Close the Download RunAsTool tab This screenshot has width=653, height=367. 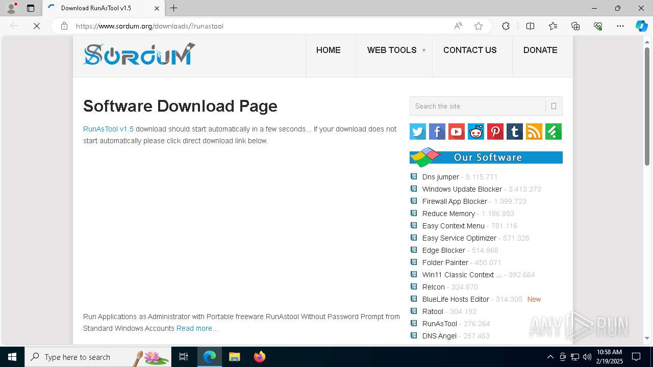coord(157,8)
